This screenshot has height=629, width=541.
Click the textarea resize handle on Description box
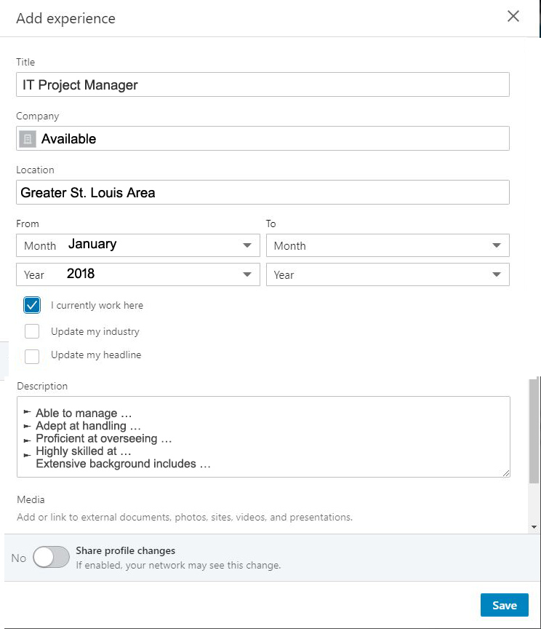click(505, 473)
